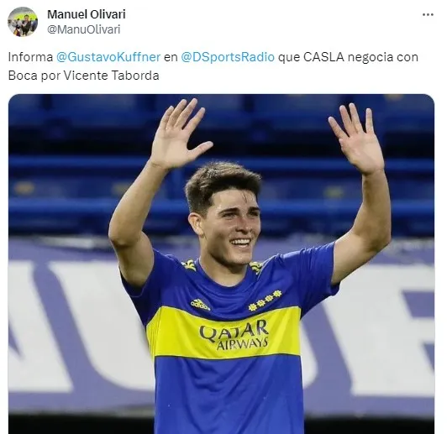Click the Qatar Airways logo on the jersey
447x434 pixels.
(234, 335)
